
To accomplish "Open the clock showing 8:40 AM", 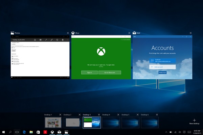I will point(197,132).
